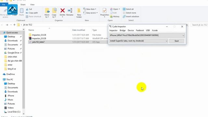Click the Start button in Cydia Impactor

(x=176, y=41)
